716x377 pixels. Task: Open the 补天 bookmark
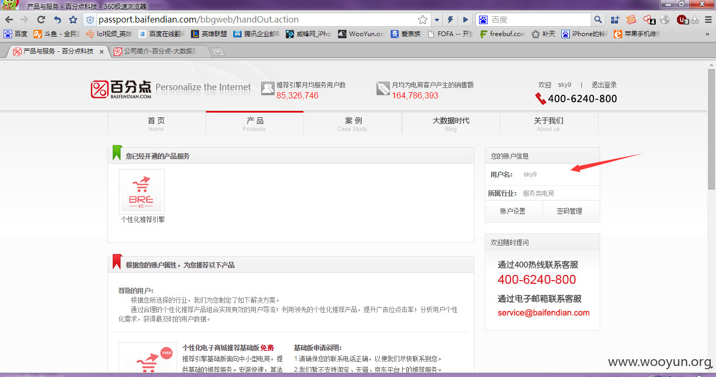[x=543, y=34]
